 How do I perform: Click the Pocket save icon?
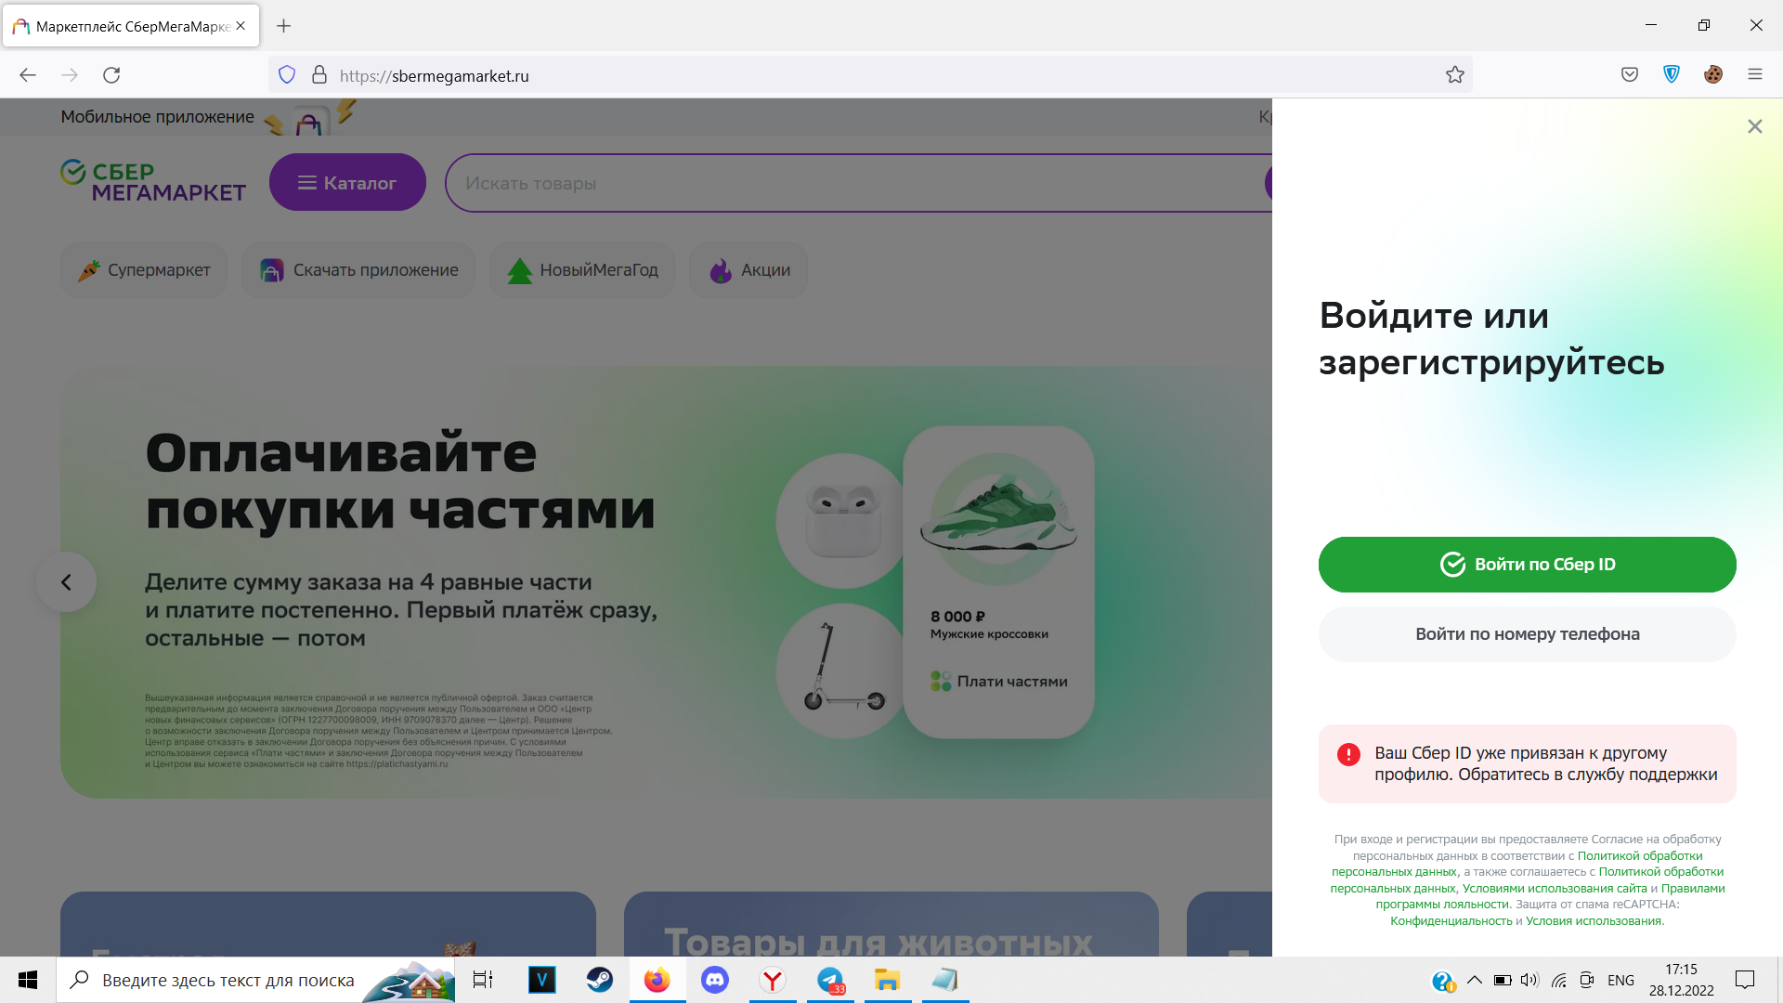(1630, 75)
